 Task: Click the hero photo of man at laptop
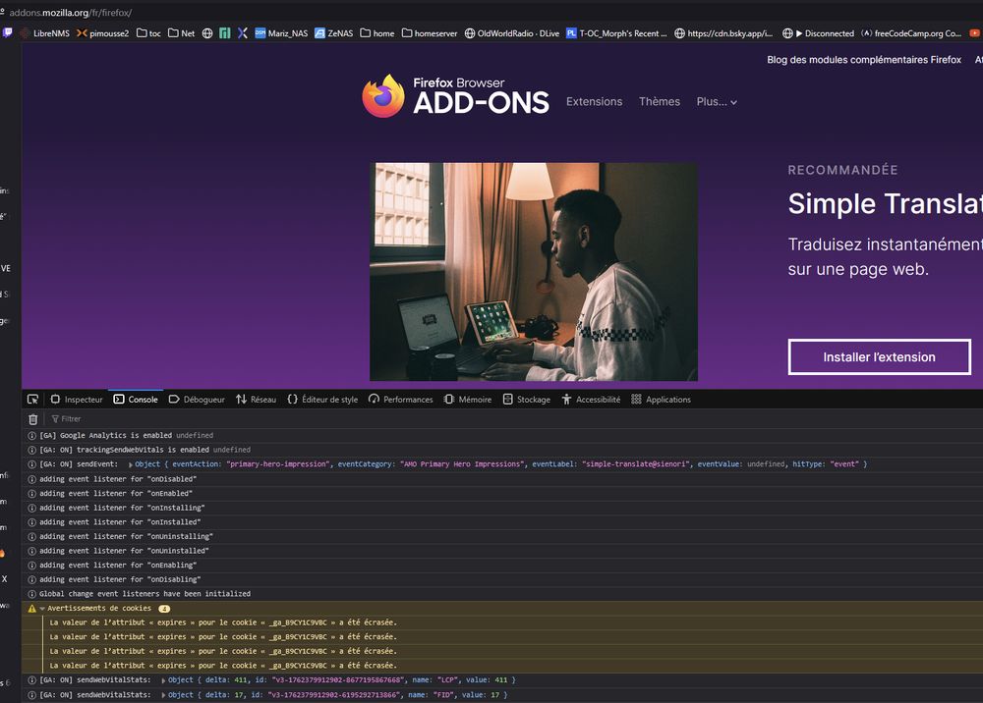pyautogui.click(x=534, y=272)
